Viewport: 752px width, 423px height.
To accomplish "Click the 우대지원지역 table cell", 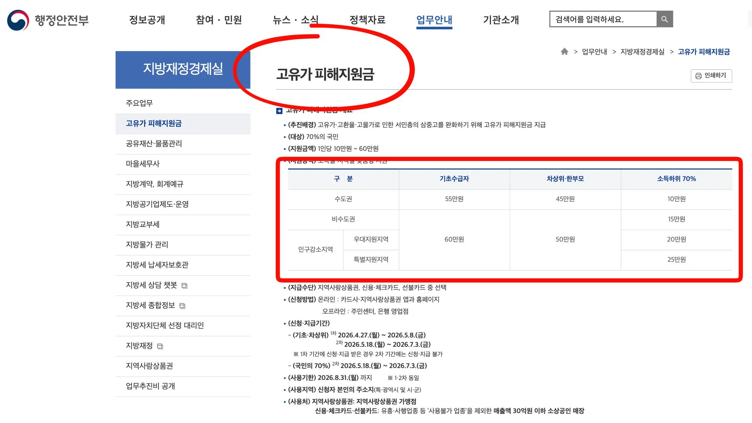I will pyautogui.click(x=371, y=240).
